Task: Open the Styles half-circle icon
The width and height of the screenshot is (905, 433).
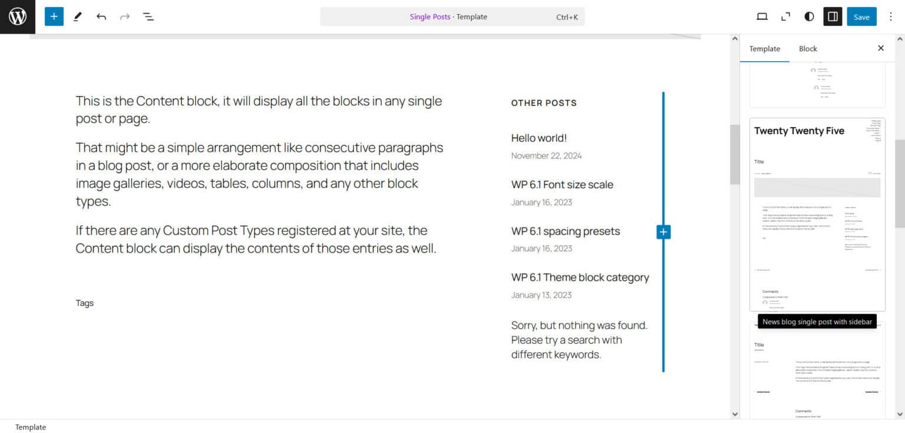Action: tap(809, 16)
